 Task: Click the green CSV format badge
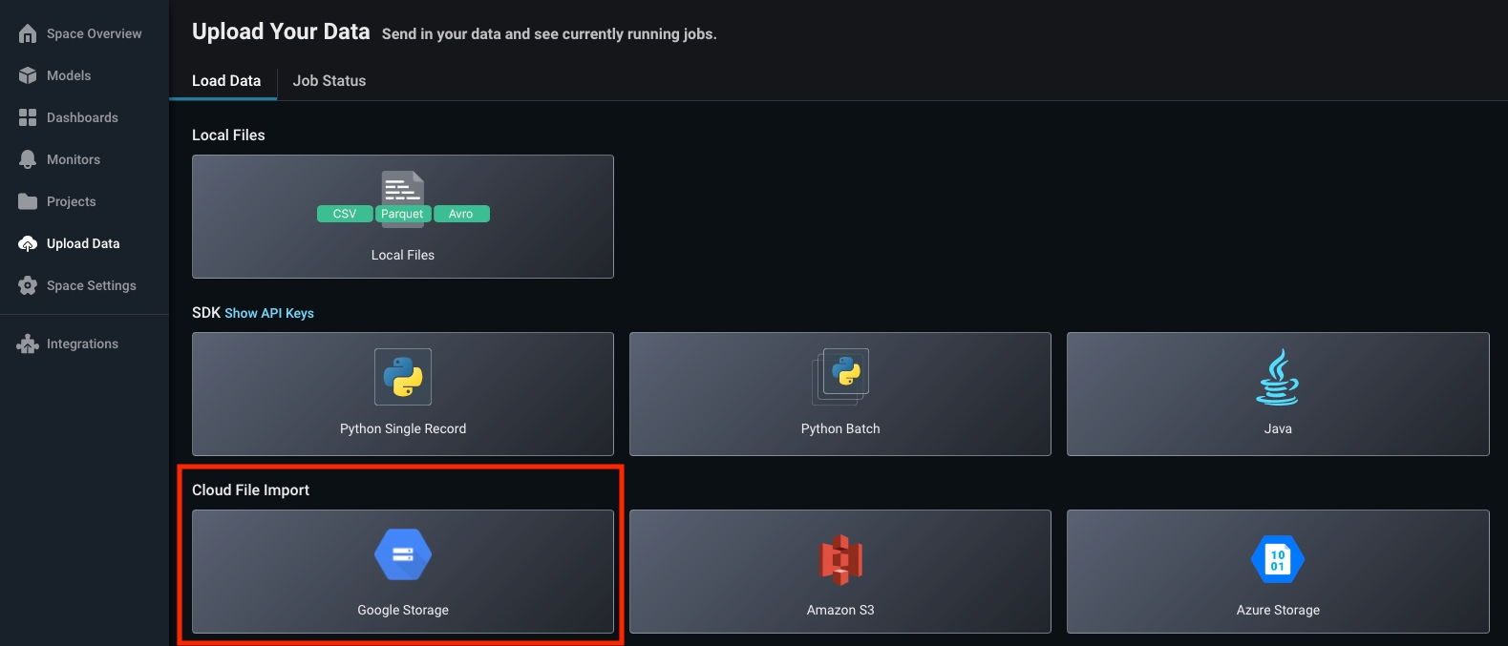345,214
